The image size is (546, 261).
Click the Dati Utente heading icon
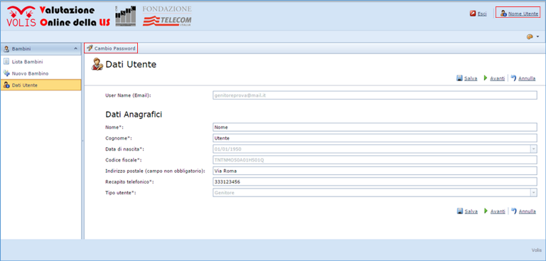(97, 65)
